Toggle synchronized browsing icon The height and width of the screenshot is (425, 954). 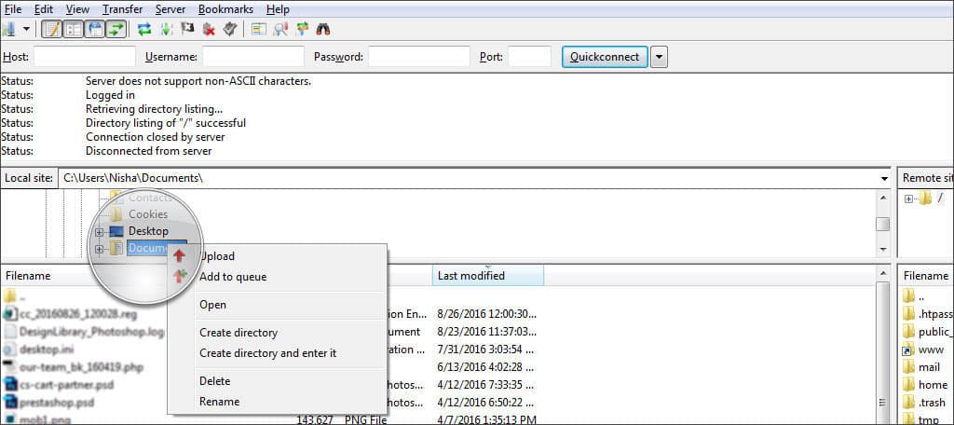pos(302,29)
